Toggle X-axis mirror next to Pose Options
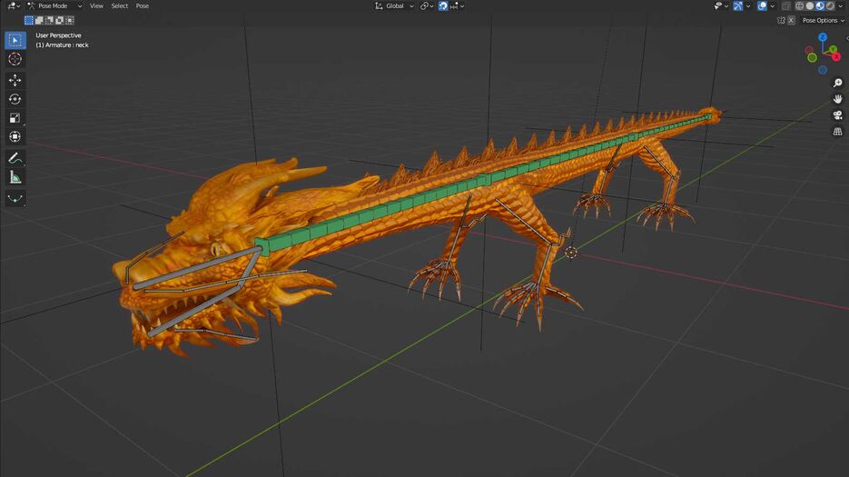This screenshot has height=477, width=849. tap(791, 20)
